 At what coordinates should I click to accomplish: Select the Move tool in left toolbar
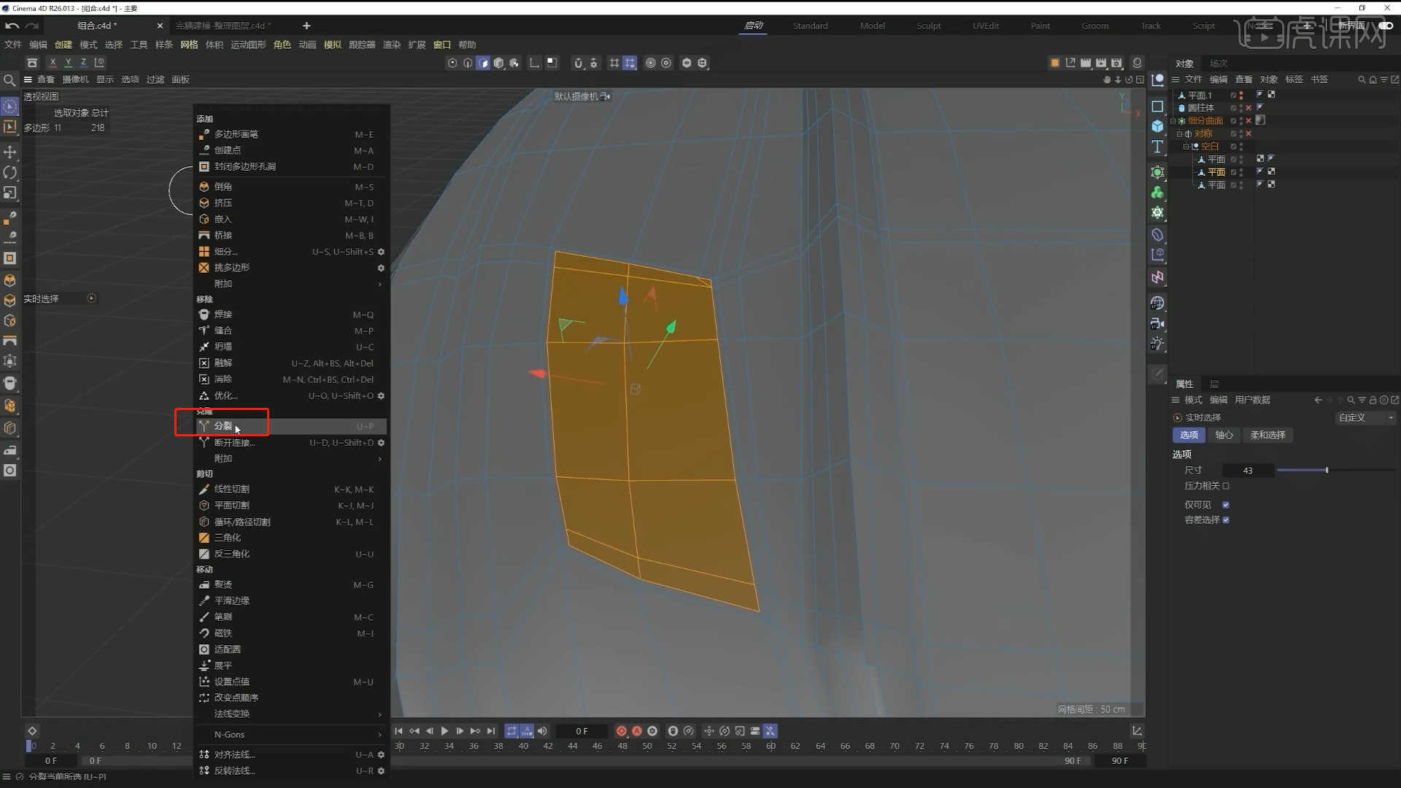(x=10, y=152)
